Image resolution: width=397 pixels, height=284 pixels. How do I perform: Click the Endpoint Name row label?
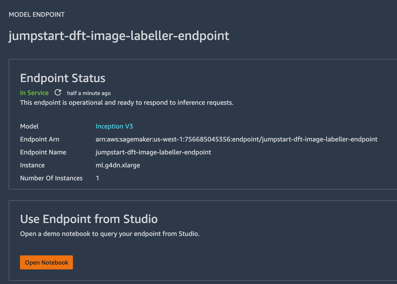43,152
